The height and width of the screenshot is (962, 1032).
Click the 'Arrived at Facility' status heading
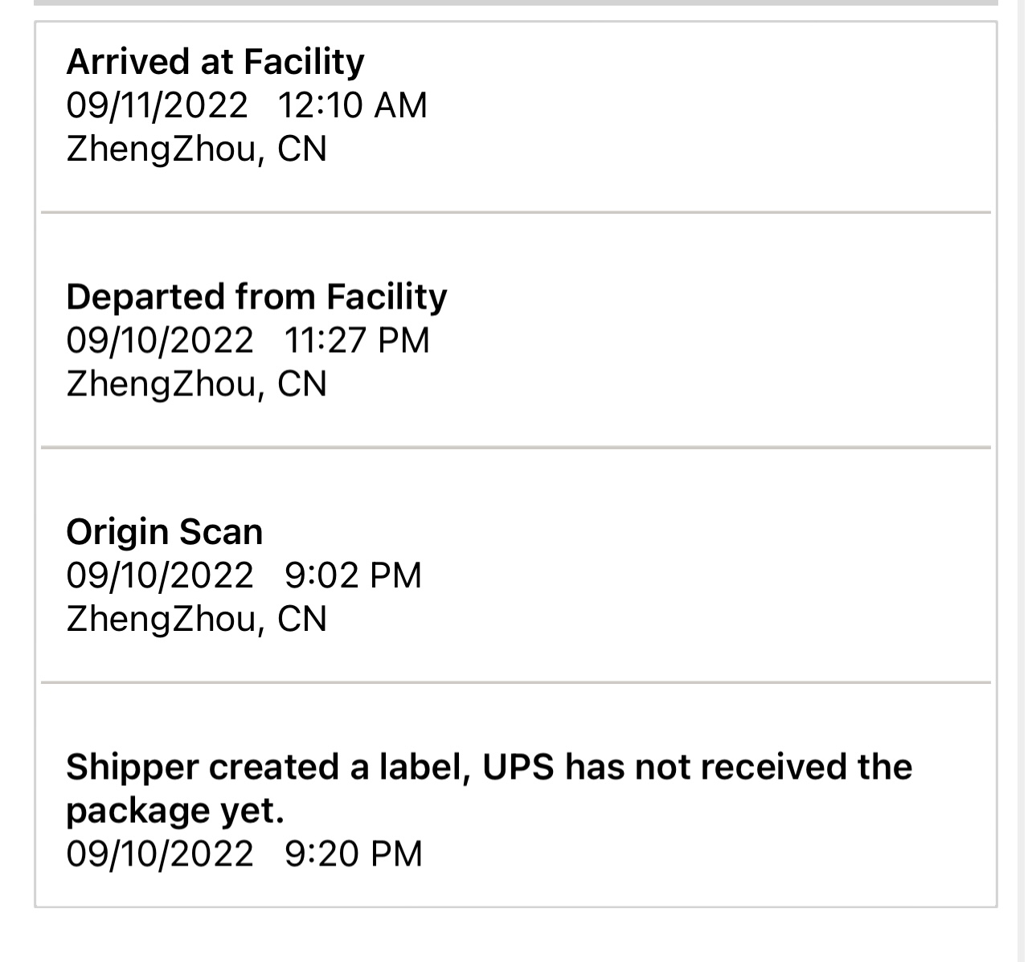pos(215,61)
